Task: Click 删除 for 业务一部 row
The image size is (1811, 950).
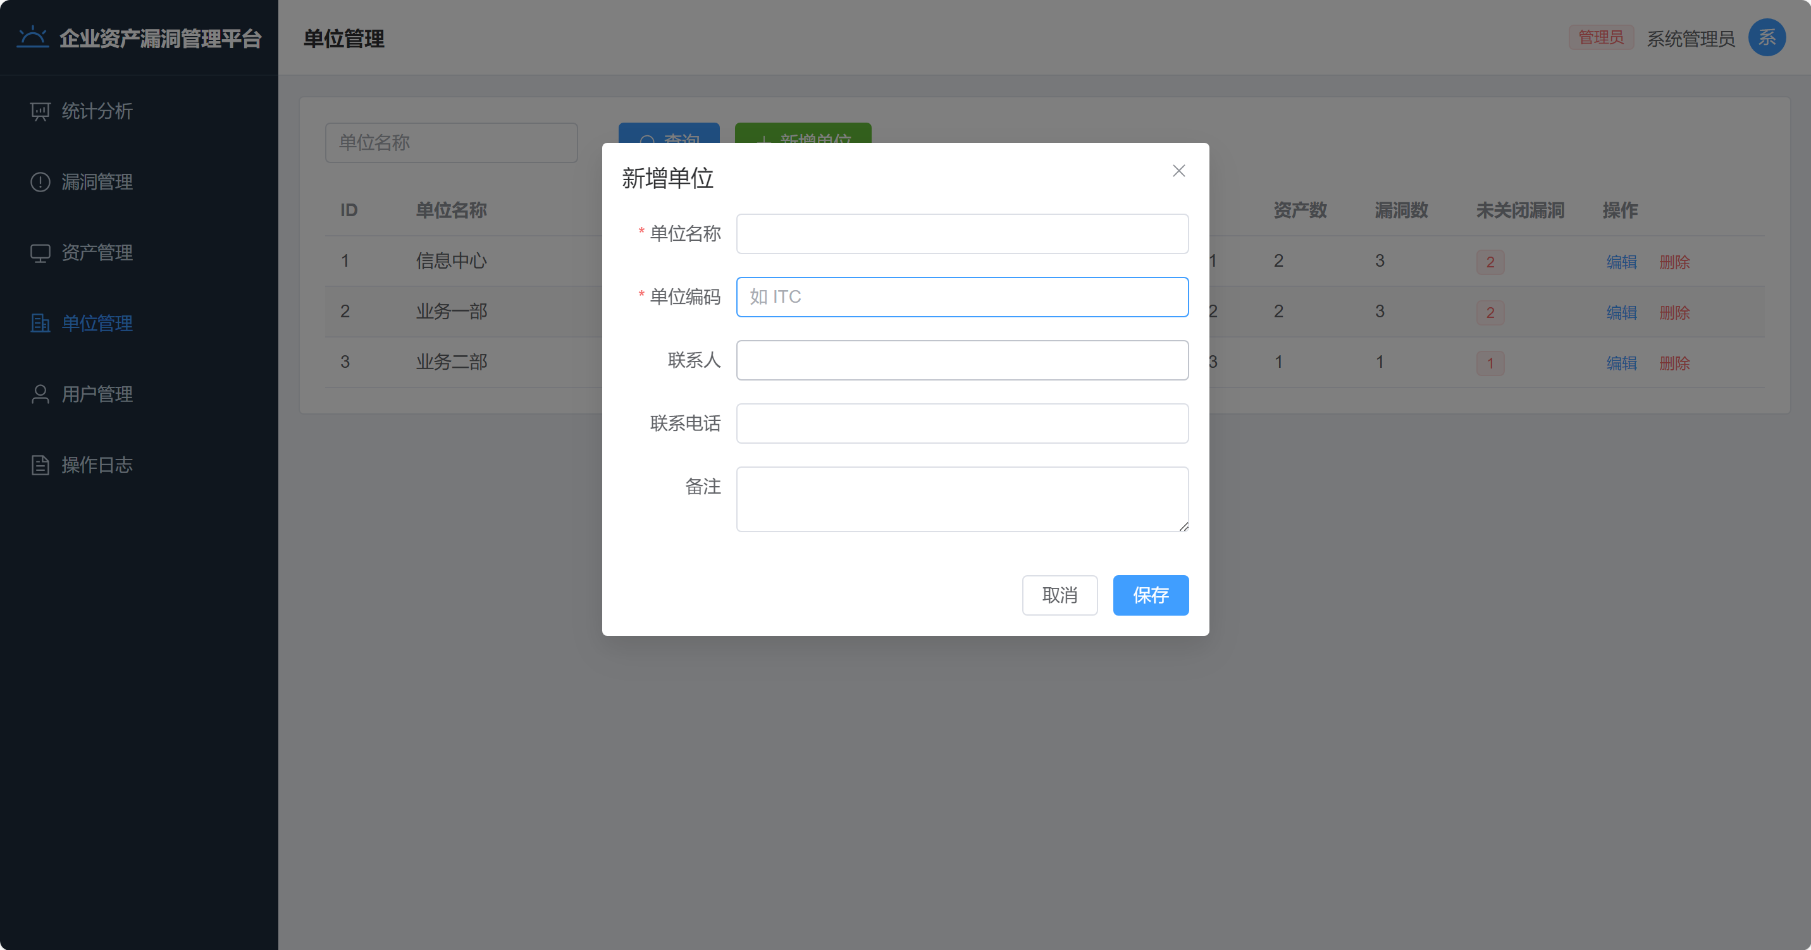Action: tap(1674, 313)
